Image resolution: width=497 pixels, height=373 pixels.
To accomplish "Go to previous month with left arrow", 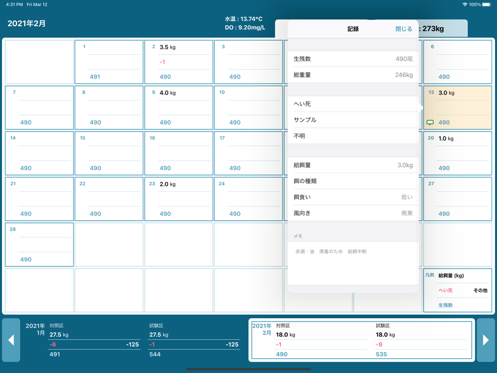I will click(11, 340).
